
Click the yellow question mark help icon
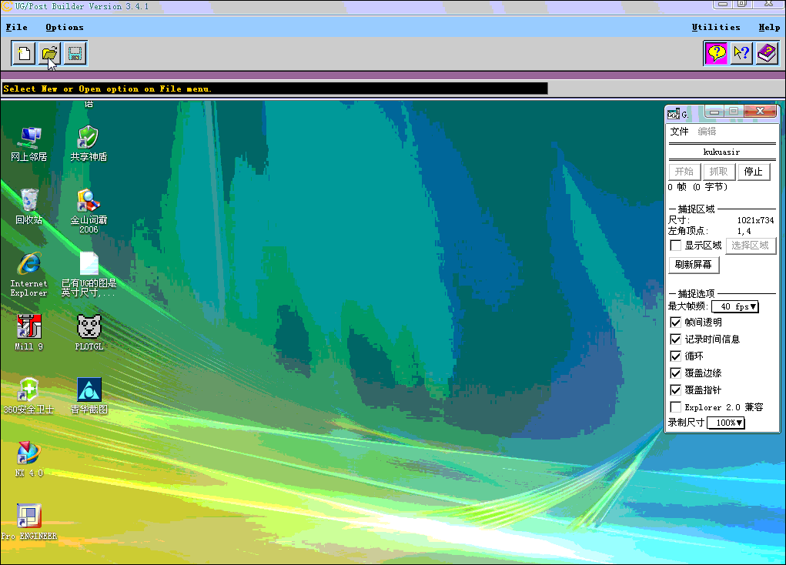(x=715, y=52)
